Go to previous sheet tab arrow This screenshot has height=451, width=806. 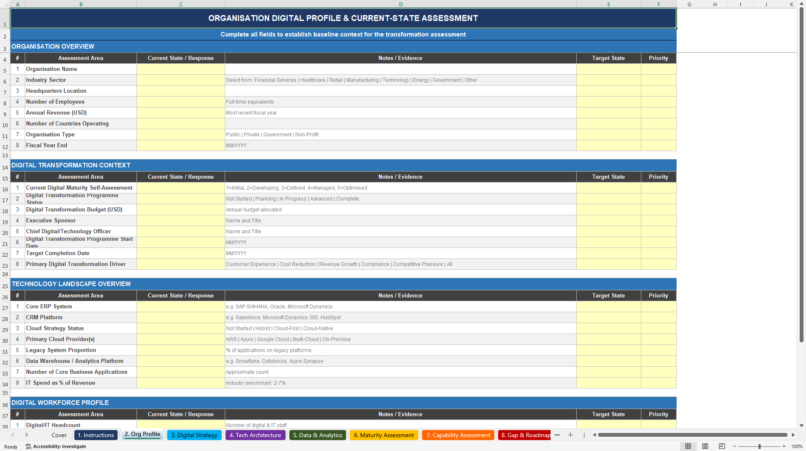coord(13,435)
